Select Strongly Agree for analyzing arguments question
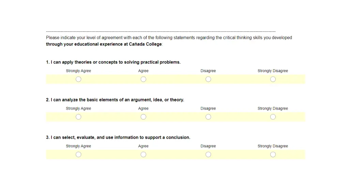349x196 pixels. (78, 117)
